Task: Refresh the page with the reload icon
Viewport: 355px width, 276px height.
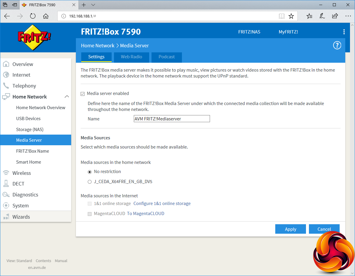Action: click(33, 16)
